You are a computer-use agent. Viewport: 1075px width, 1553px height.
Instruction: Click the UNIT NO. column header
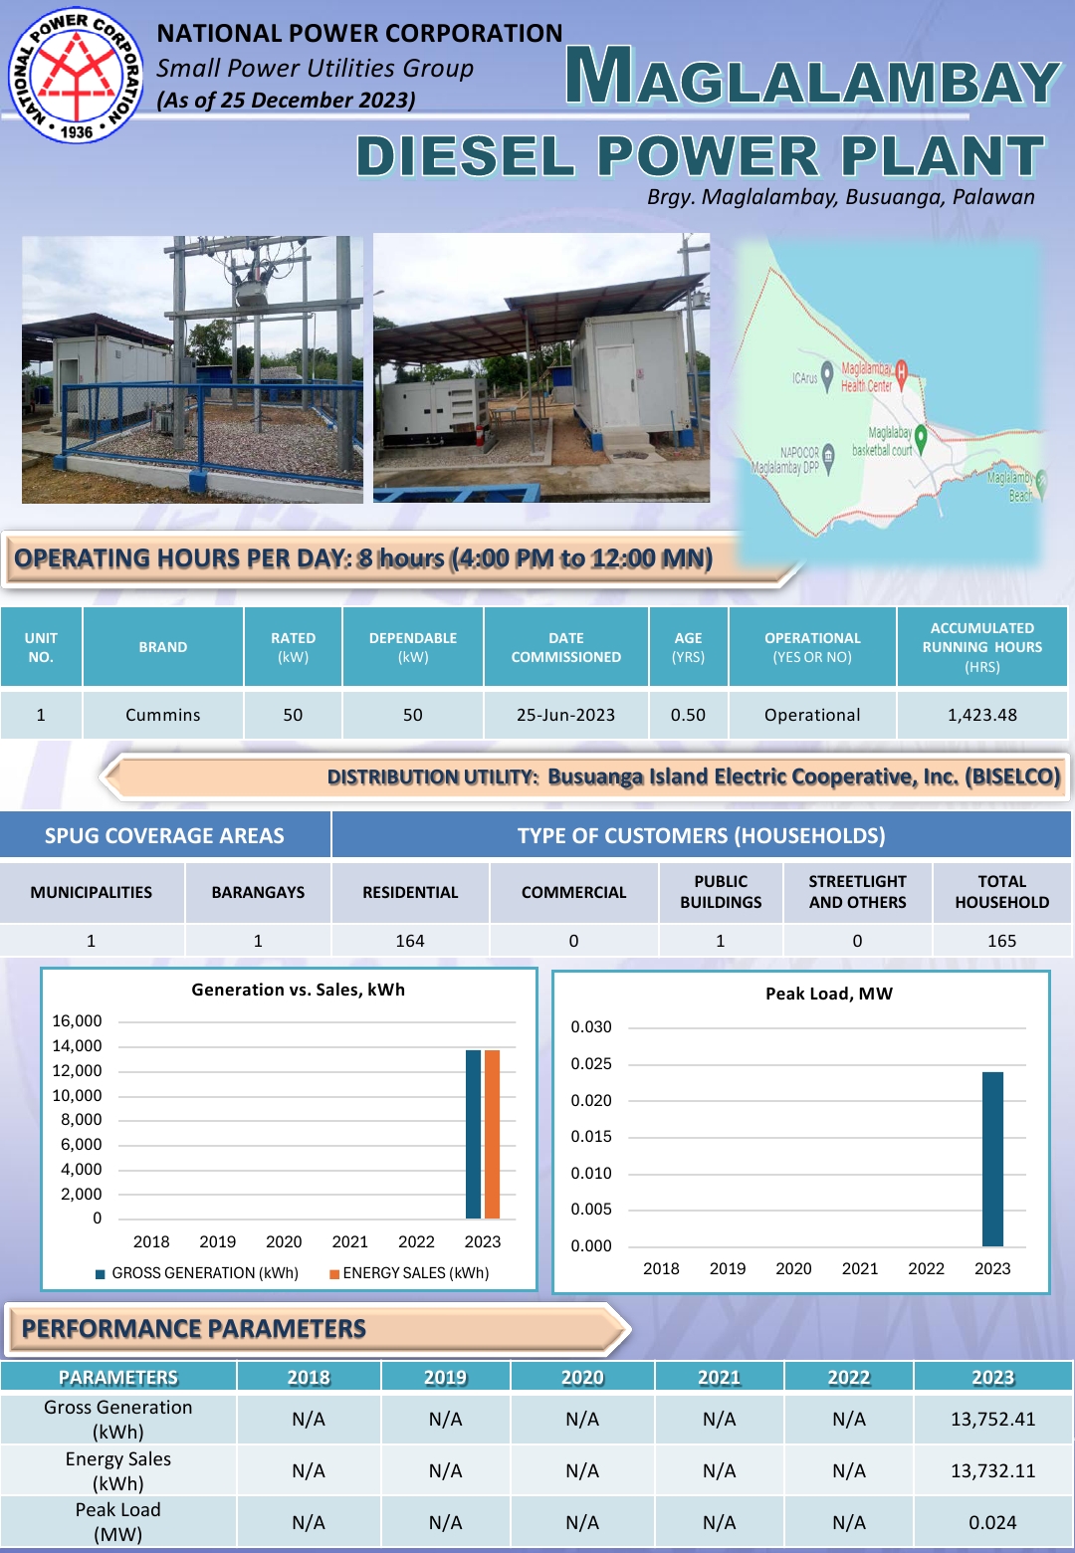[41, 647]
